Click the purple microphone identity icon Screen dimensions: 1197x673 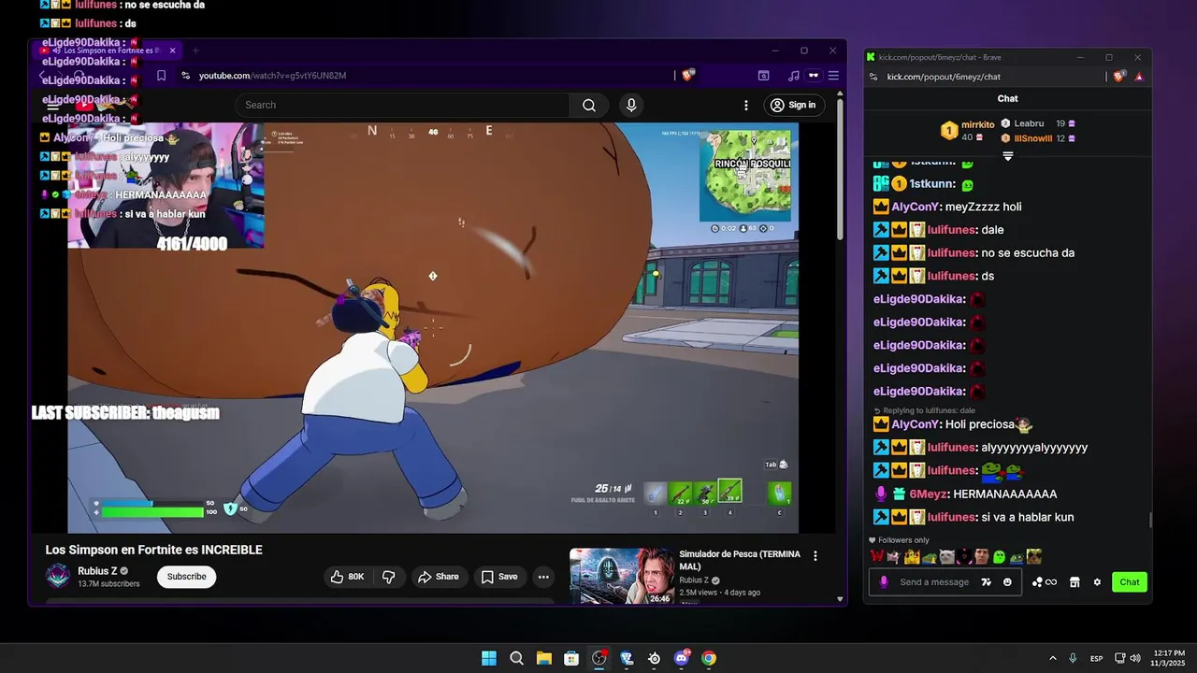pos(884,582)
